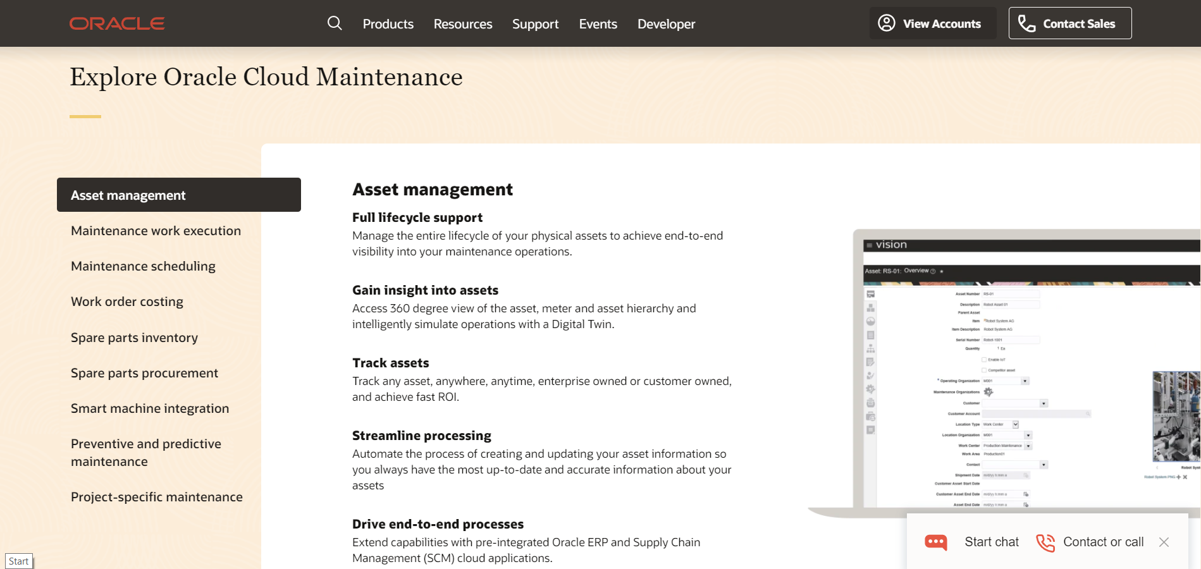The height and width of the screenshot is (569, 1201).
Task: Open the search magnifier icon
Action: [x=335, y=23]
